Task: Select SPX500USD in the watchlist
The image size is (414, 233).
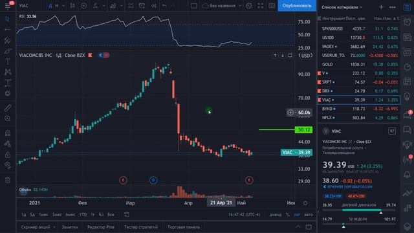Action: click(x=359, y=28)
